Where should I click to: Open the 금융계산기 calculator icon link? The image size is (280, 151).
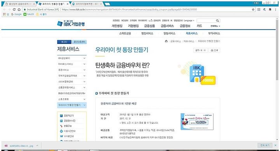point(61,116)
